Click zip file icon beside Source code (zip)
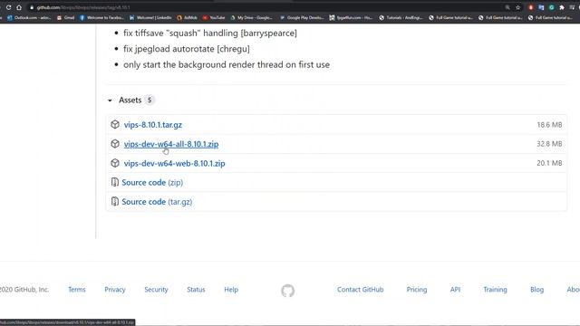Image resolution: width=580 pixels, height=326 pixels. 115,182
